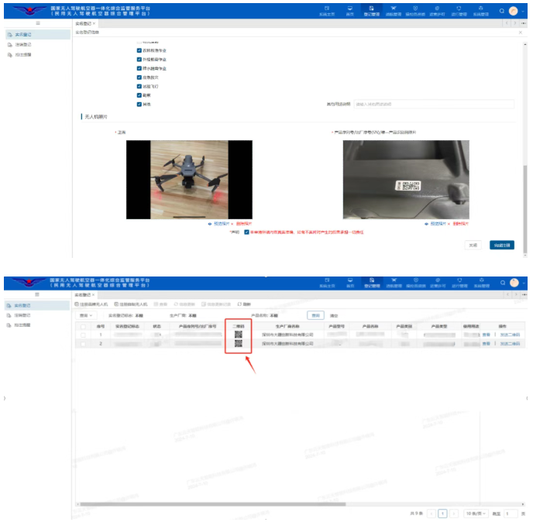Go to the previous page using the pagination arrow
This screenshot has height=529, width=533.
pos(432,514)
